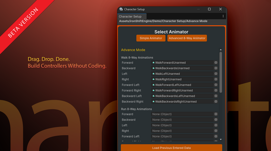271x151 pixels.
Task: Click the scrollbar down arrow
Action: (221, 139)
